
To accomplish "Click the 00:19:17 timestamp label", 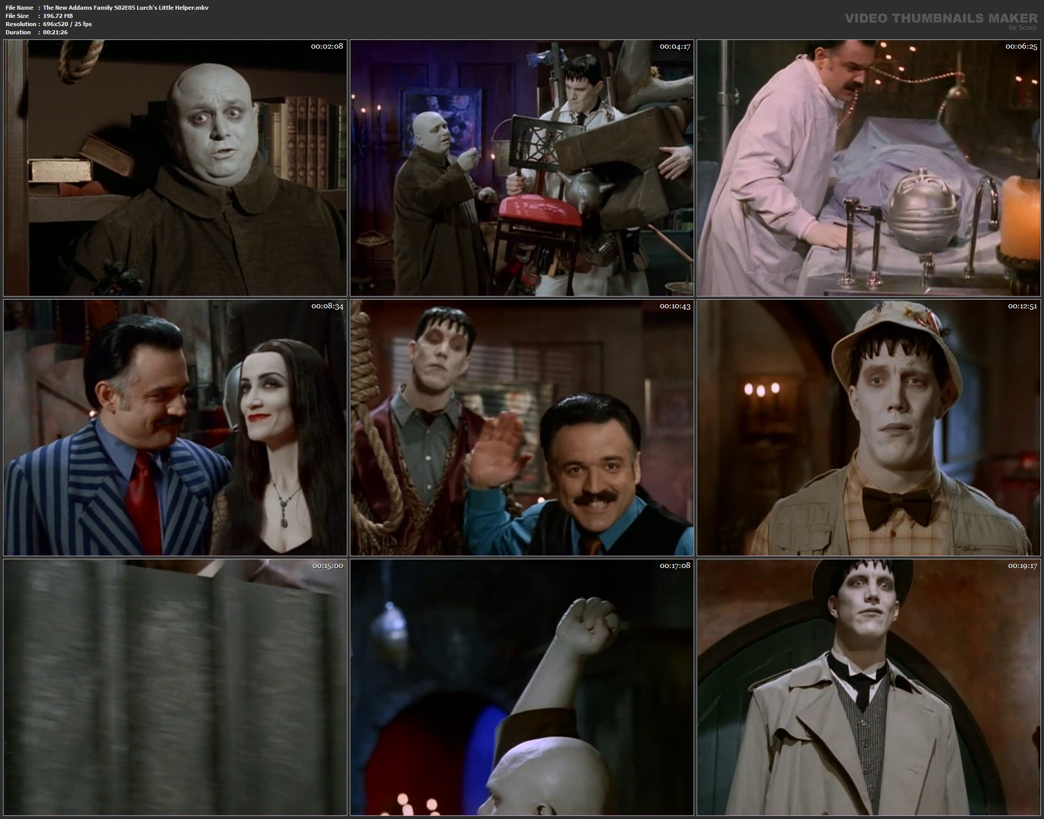I will click(x=1022, y=566).
